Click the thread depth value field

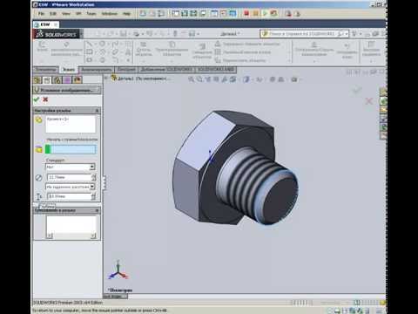[70, 196]
